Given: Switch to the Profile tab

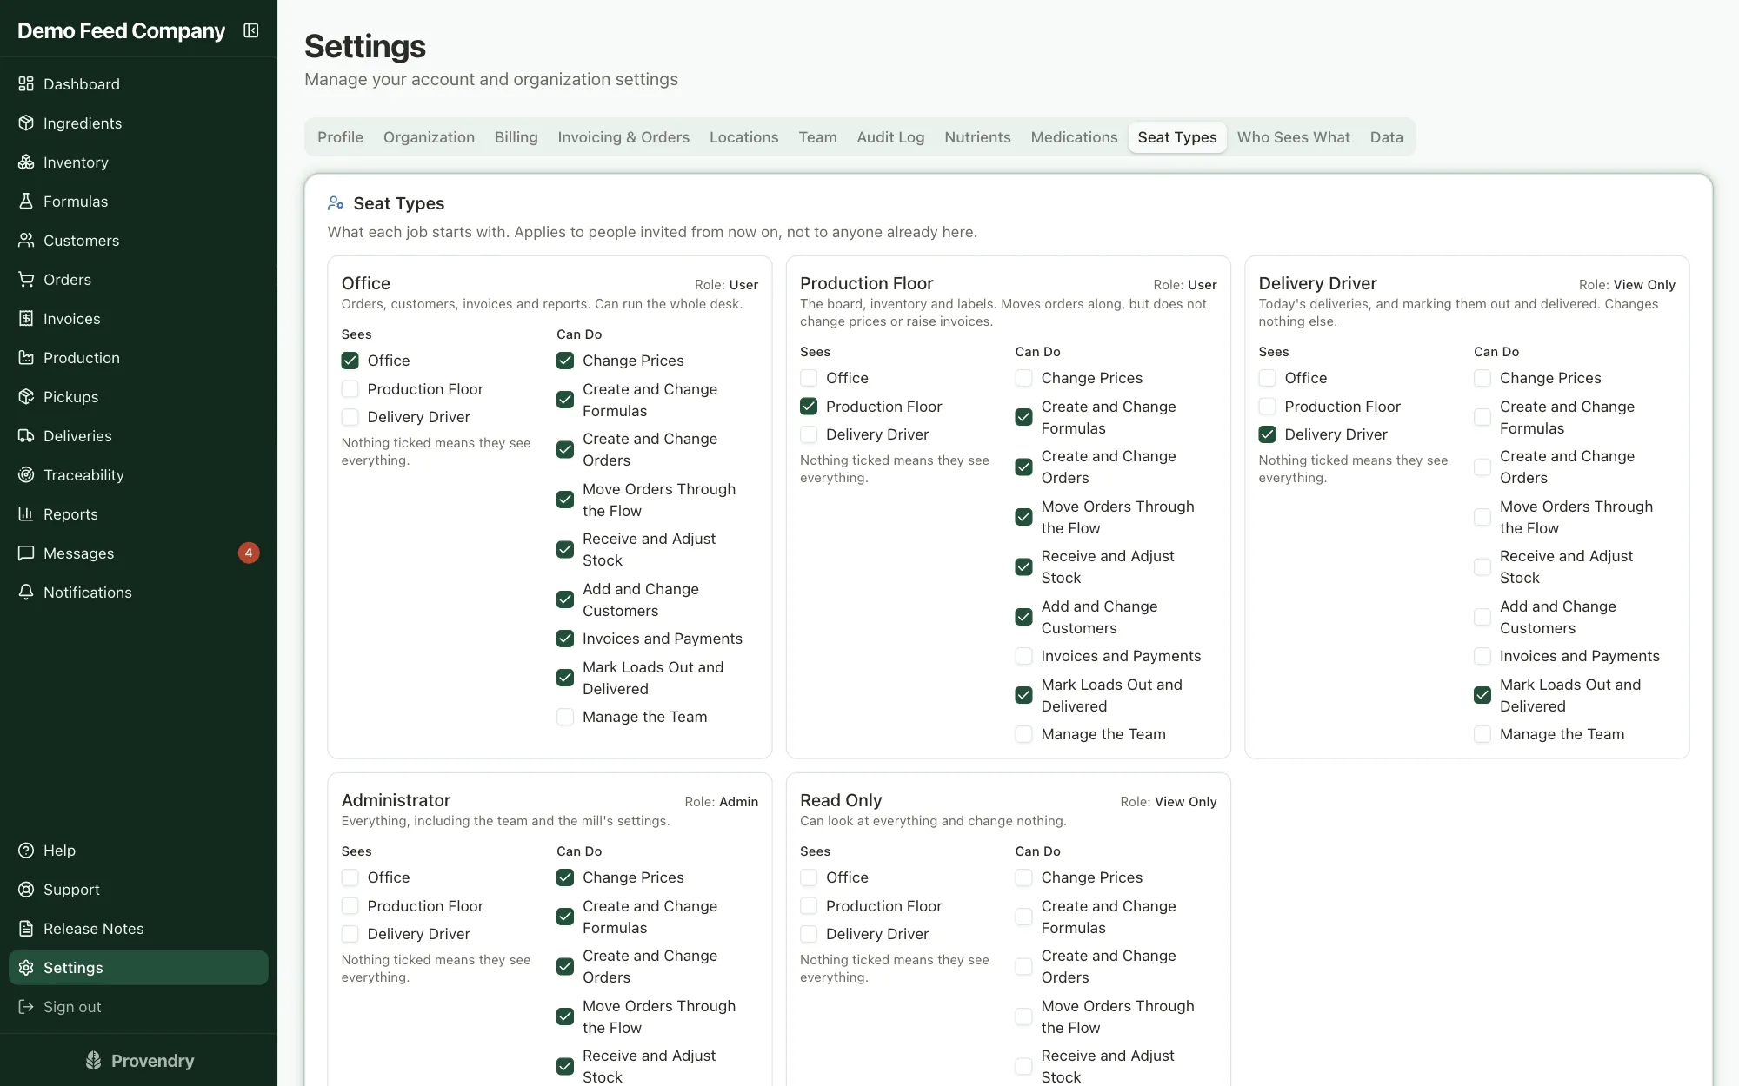Looking at the screenshot, I should tap(340, 137).
